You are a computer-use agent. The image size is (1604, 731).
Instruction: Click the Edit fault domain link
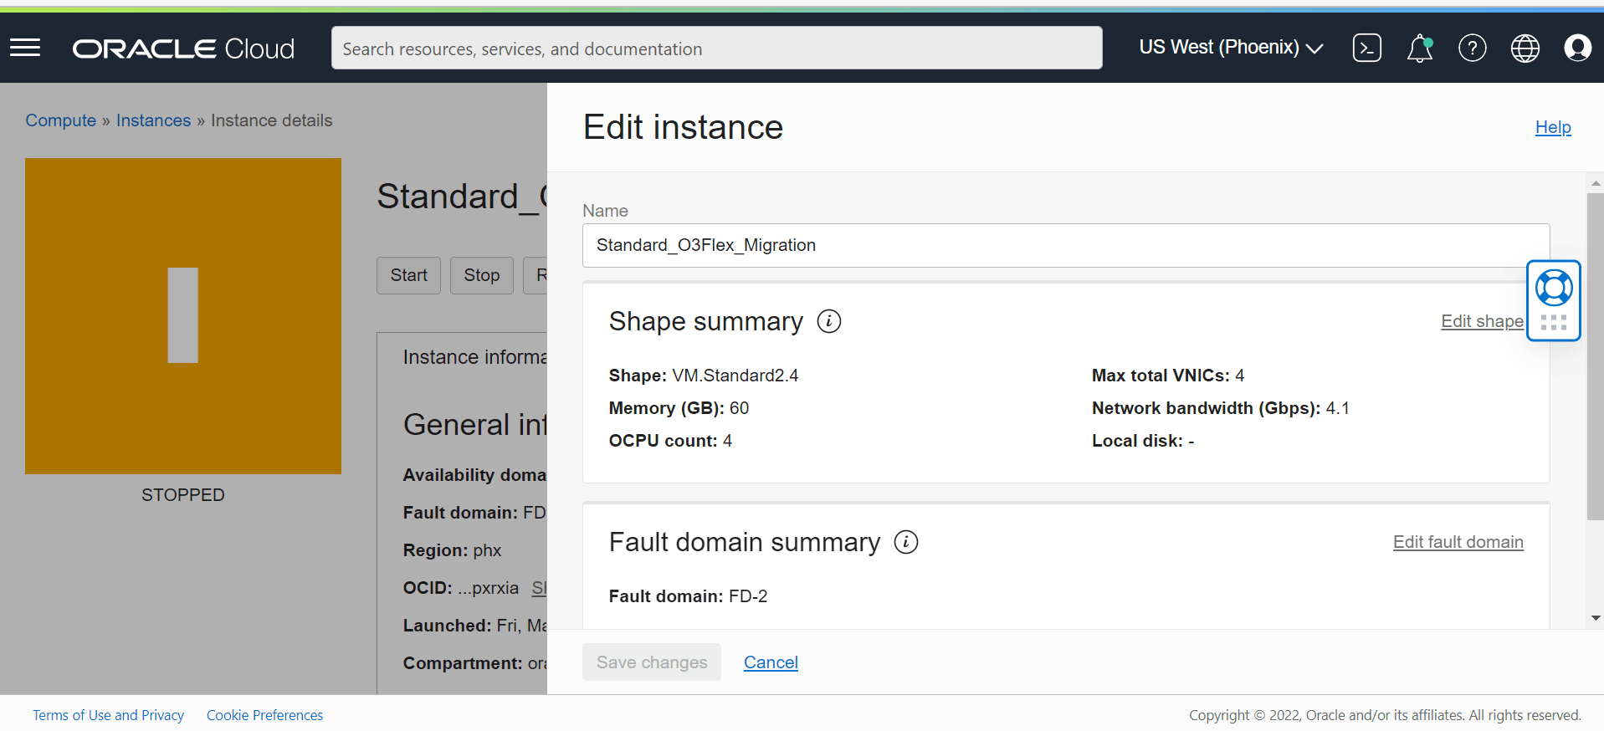click(x=1458, y=542)
